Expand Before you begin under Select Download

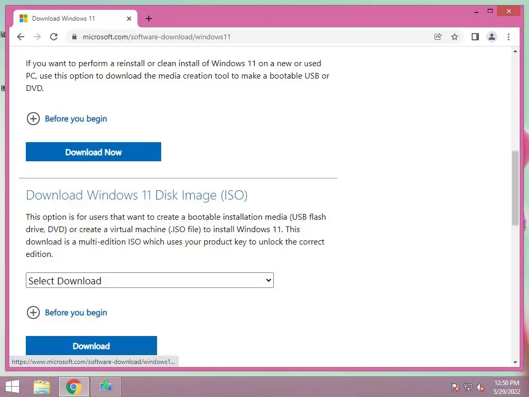point(67,313)
